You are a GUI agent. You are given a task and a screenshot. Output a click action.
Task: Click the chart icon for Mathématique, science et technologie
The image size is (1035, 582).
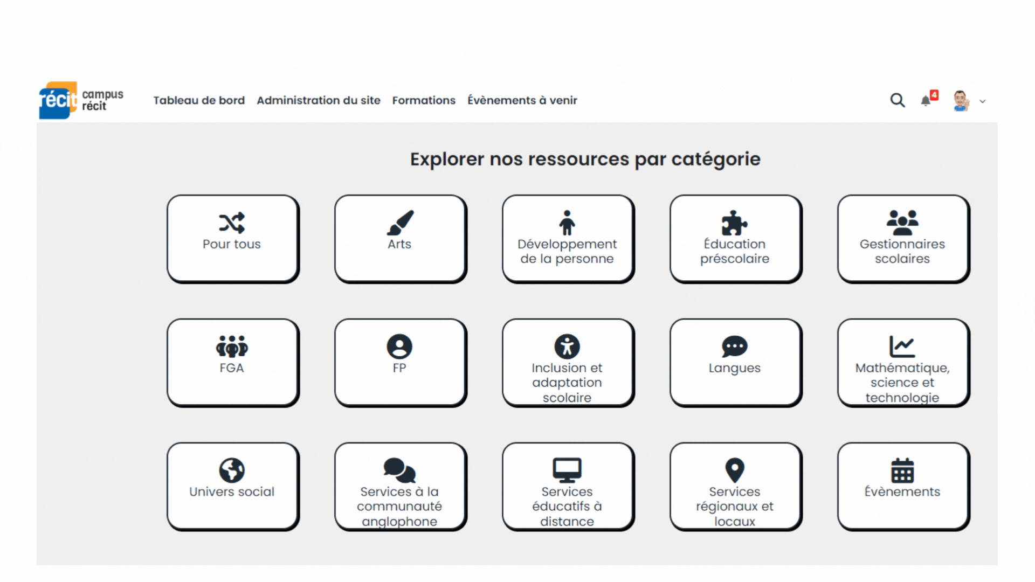coord(902,347)
